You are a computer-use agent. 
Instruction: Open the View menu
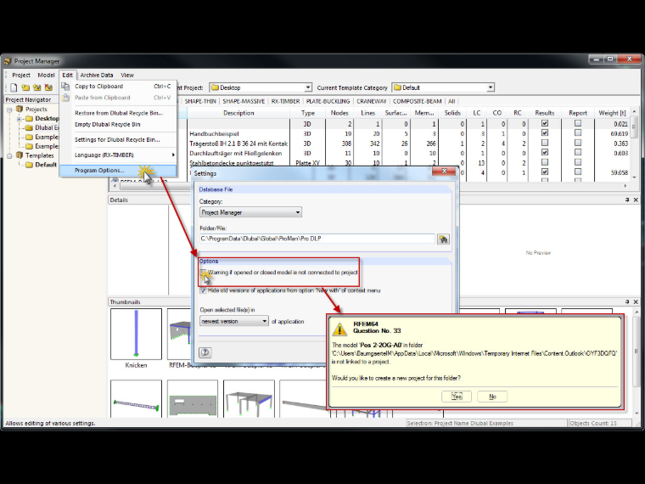pos(127,75)
